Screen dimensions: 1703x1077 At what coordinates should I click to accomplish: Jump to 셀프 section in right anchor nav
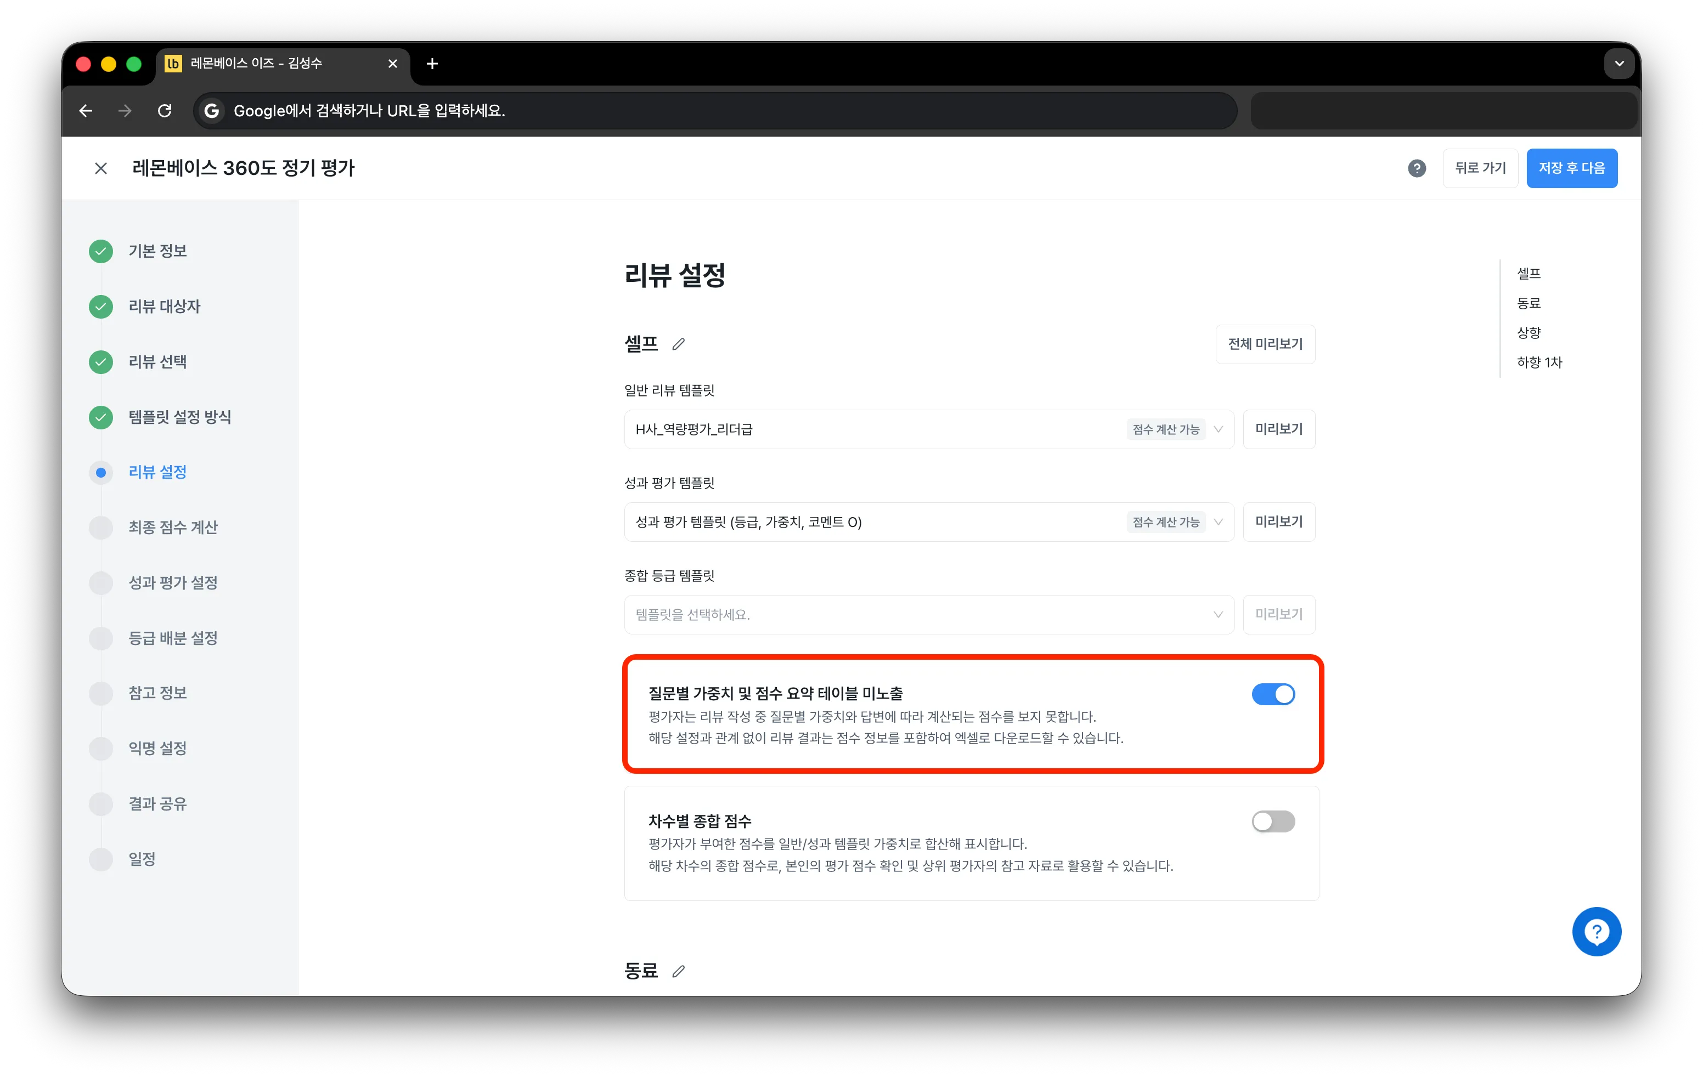coord(1529,274)
